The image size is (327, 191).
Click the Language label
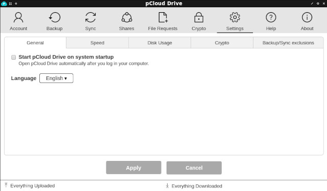point(24,78)
